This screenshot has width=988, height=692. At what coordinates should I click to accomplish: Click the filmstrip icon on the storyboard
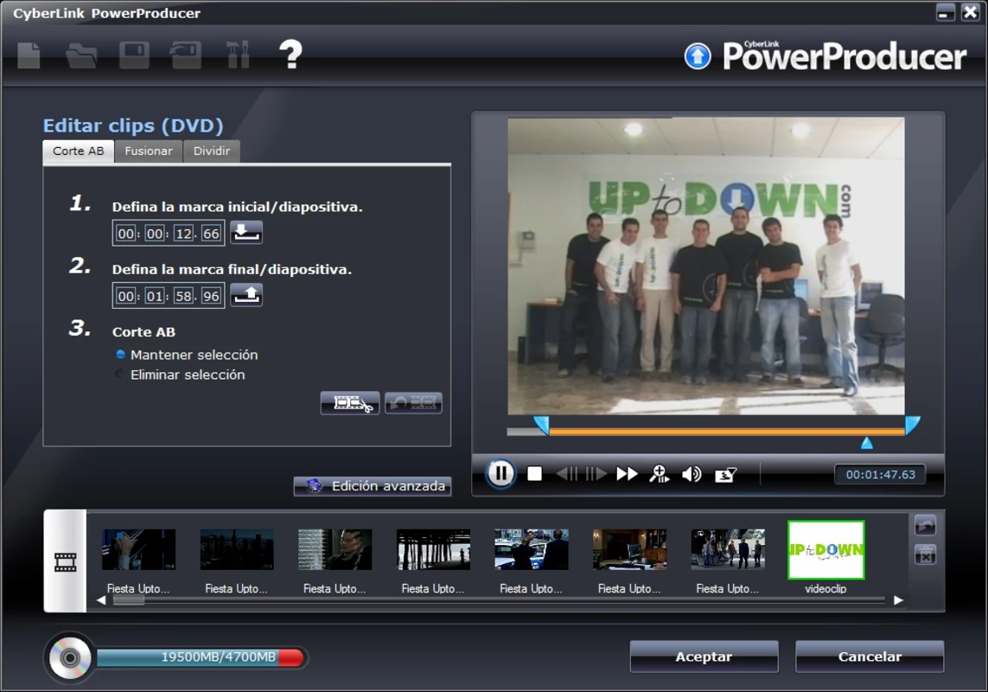pyautogui.click(x=65, y=561)
